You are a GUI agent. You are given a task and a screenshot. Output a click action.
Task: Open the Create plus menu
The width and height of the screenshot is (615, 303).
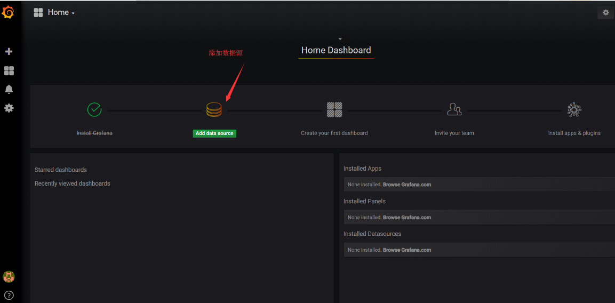[9, 52]
